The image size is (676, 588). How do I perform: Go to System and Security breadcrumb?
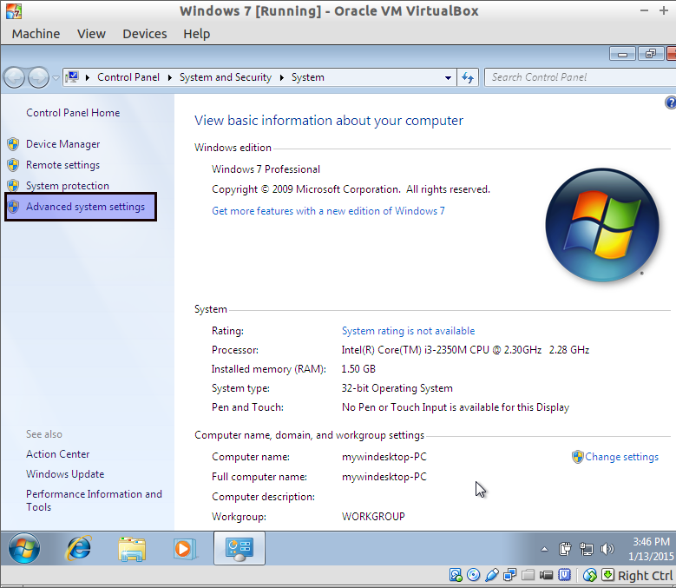(226, 77)
